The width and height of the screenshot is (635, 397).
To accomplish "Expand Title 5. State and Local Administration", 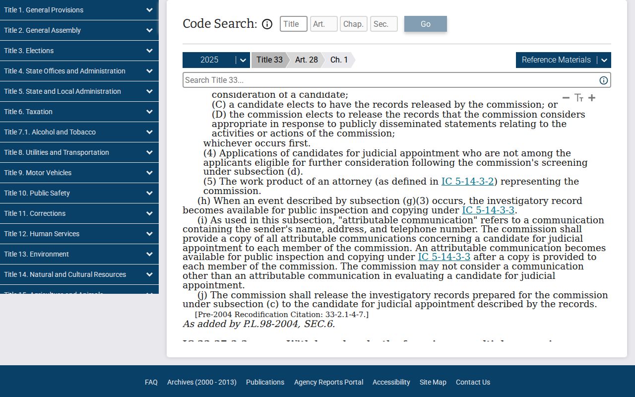I will pyautogui.click(x=79, y=91).
